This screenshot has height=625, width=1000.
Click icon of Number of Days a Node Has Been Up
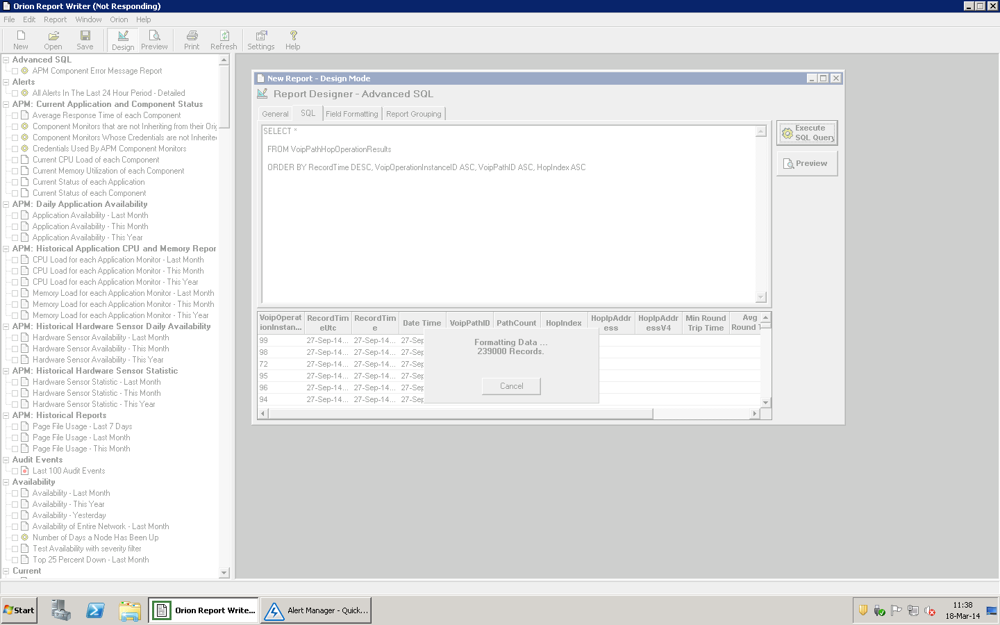pyautogui.click(x=25, y=537)
